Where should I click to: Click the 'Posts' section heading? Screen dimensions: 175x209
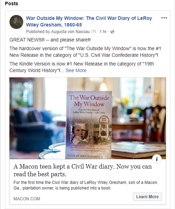[11, 3]
